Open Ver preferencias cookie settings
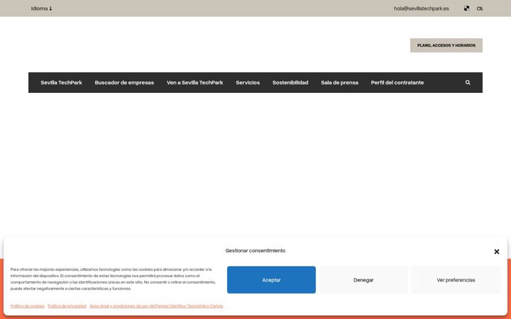This screenshot has width=511, height=319. pyautogui.click(x=456, y=280)
